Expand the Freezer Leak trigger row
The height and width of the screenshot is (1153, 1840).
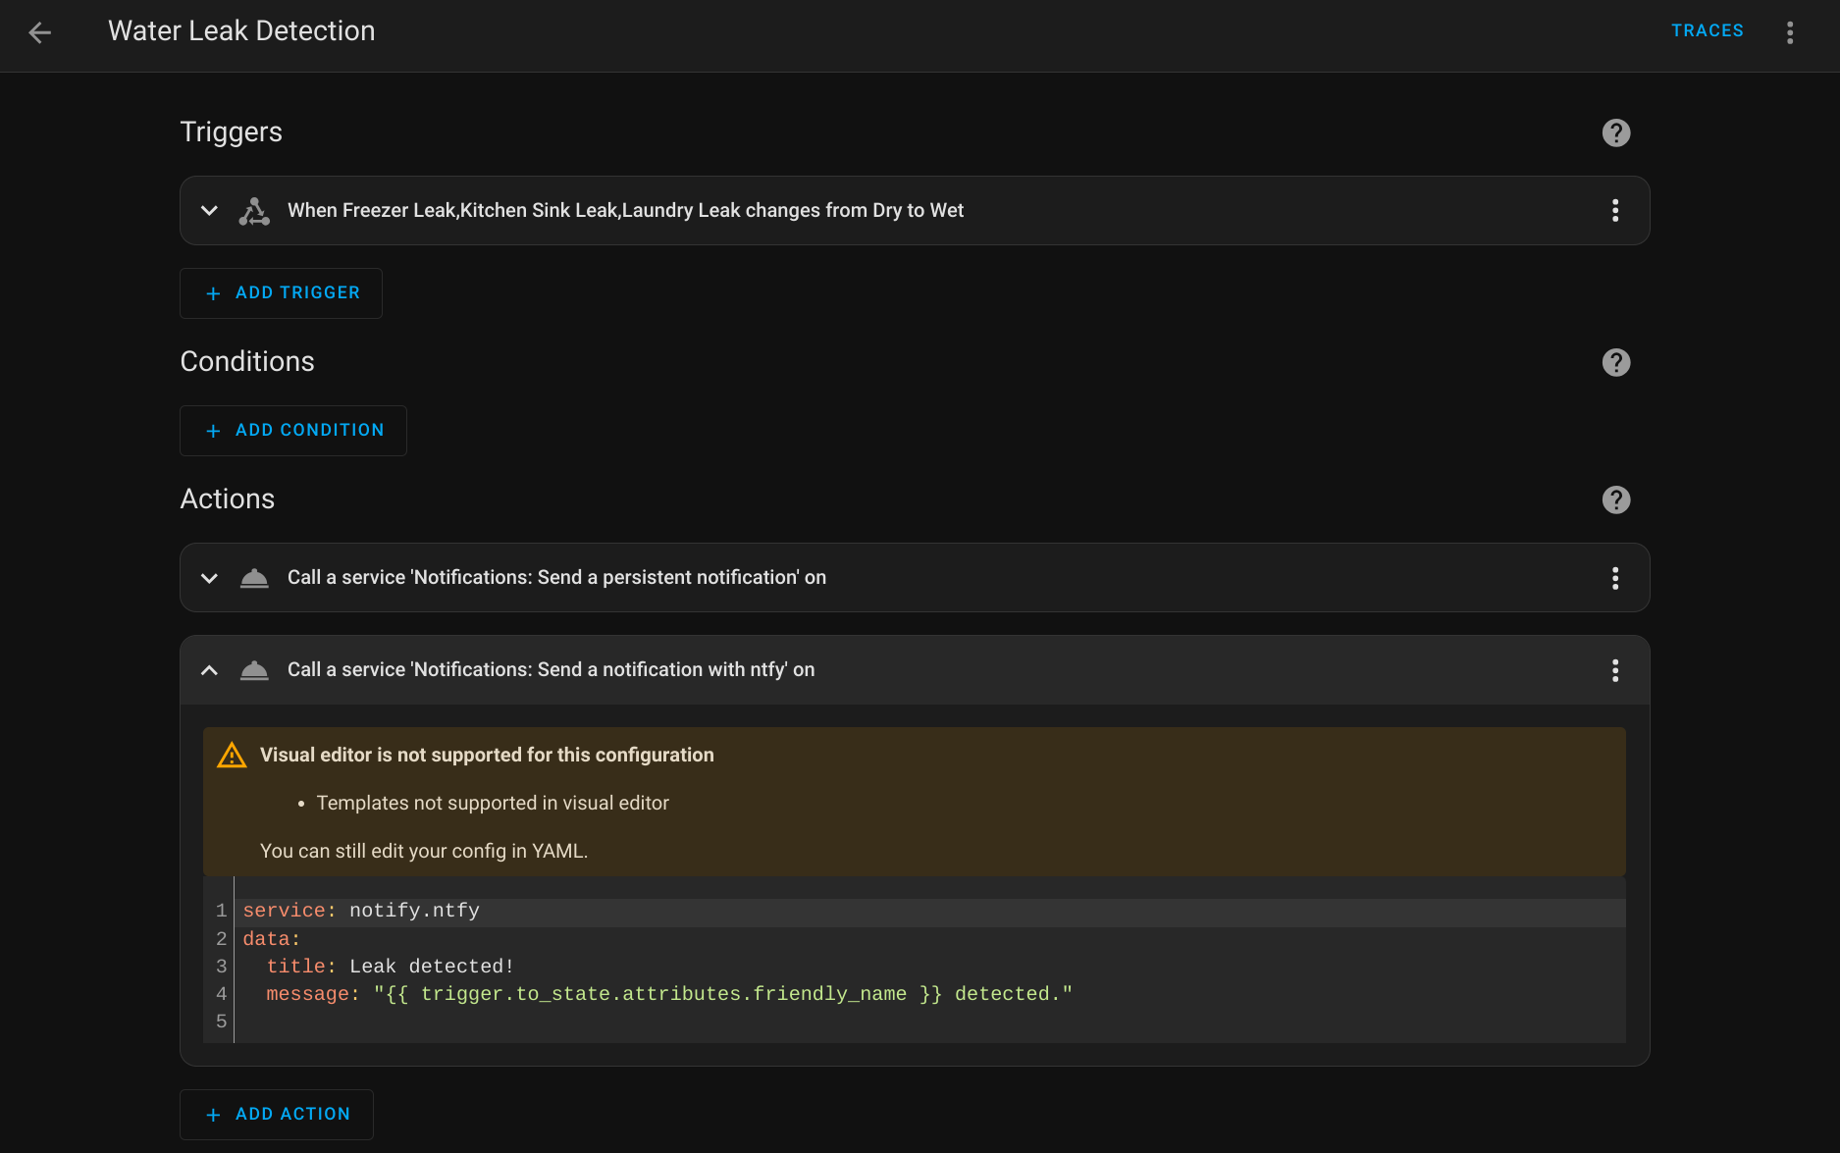(209, 210)
